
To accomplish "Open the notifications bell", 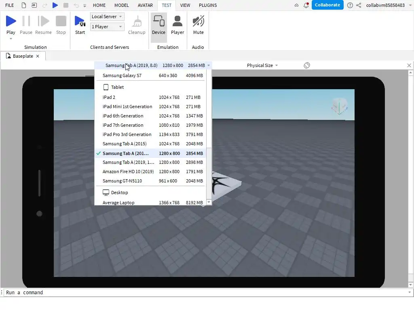I will (x=306, y=5).
